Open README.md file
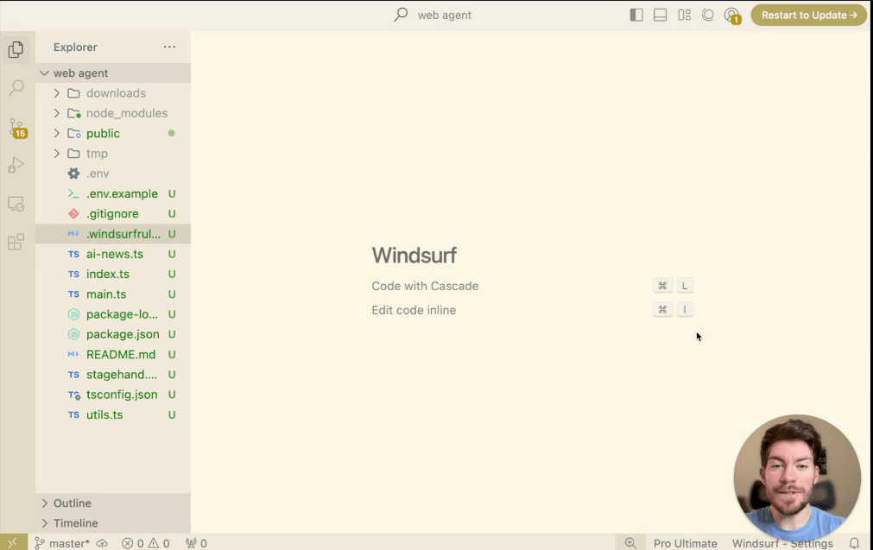Viewport: 873px width, 550px height. point(113,355)
